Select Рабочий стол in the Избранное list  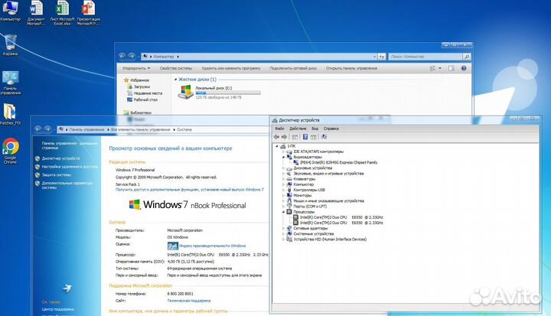[145, 99]
